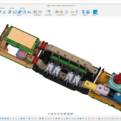Click the orange screen face on model
This screenshot has height=121, width=121.
point(22,38)
